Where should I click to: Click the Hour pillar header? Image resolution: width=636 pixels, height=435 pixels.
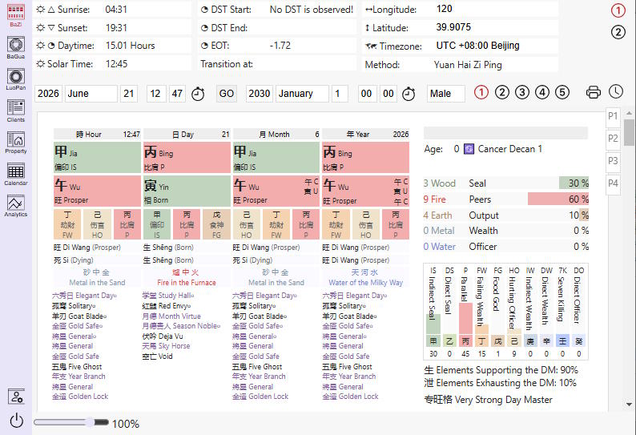click(x=98, y=135)
